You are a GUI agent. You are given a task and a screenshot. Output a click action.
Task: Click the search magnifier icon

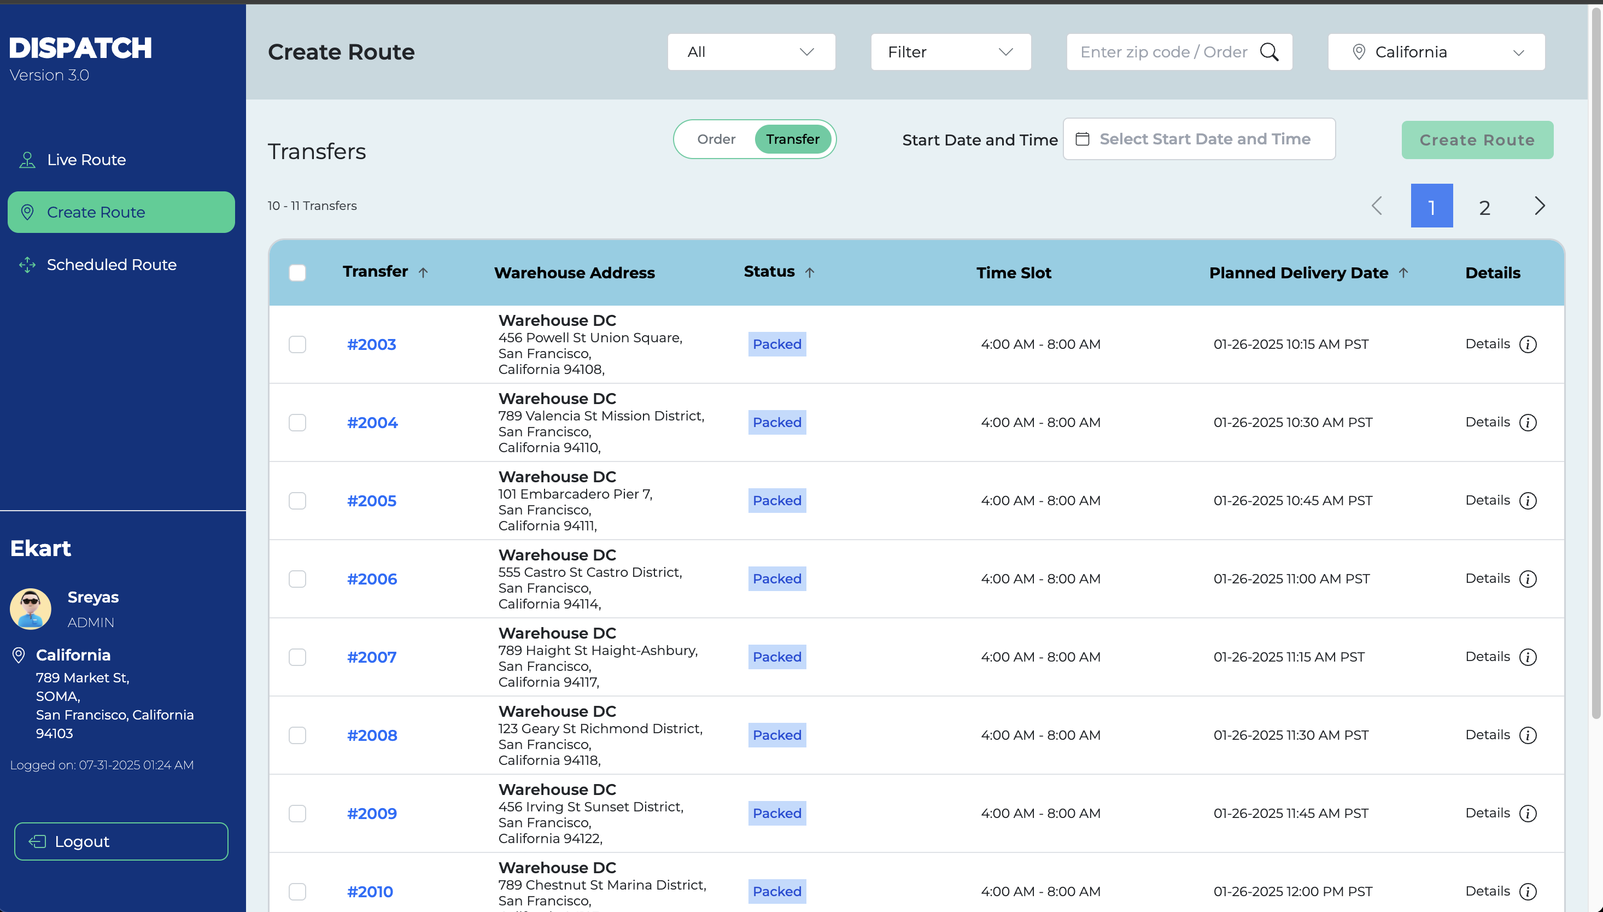pyautogui.click(x=1268, y=52)
